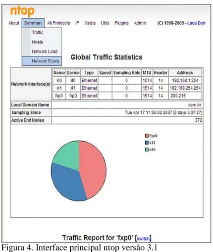Follow the Luca Deri link
Image resolution: width=213 pixels, height=252 pixels.
pyautogui.click(x=196, y=23)
